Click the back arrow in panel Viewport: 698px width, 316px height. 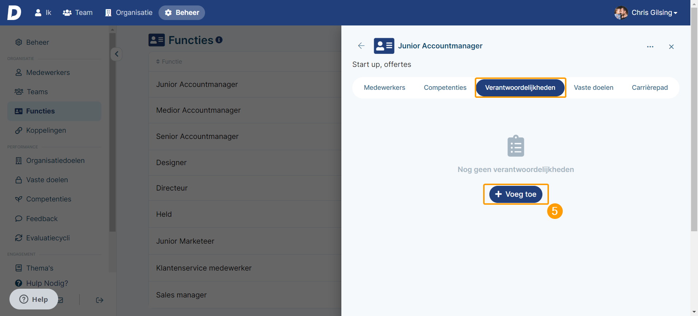[x=361, y=45]
